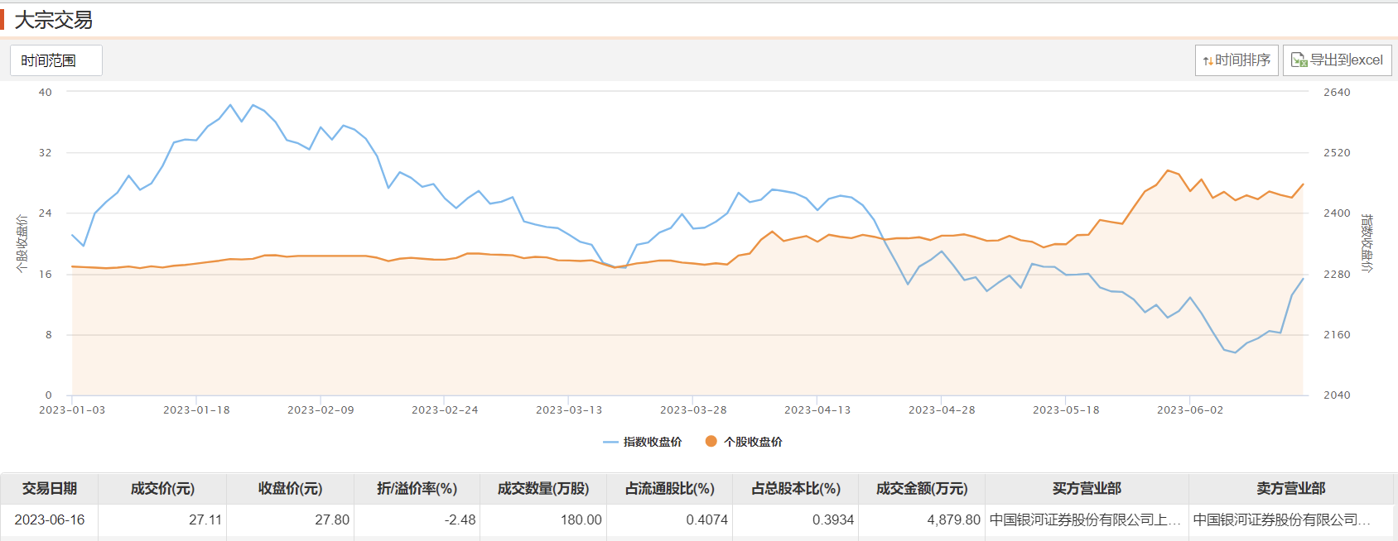
Task: Click the 27.80 closing price cell
Action: pyautogui.click(x=290, y=519)
